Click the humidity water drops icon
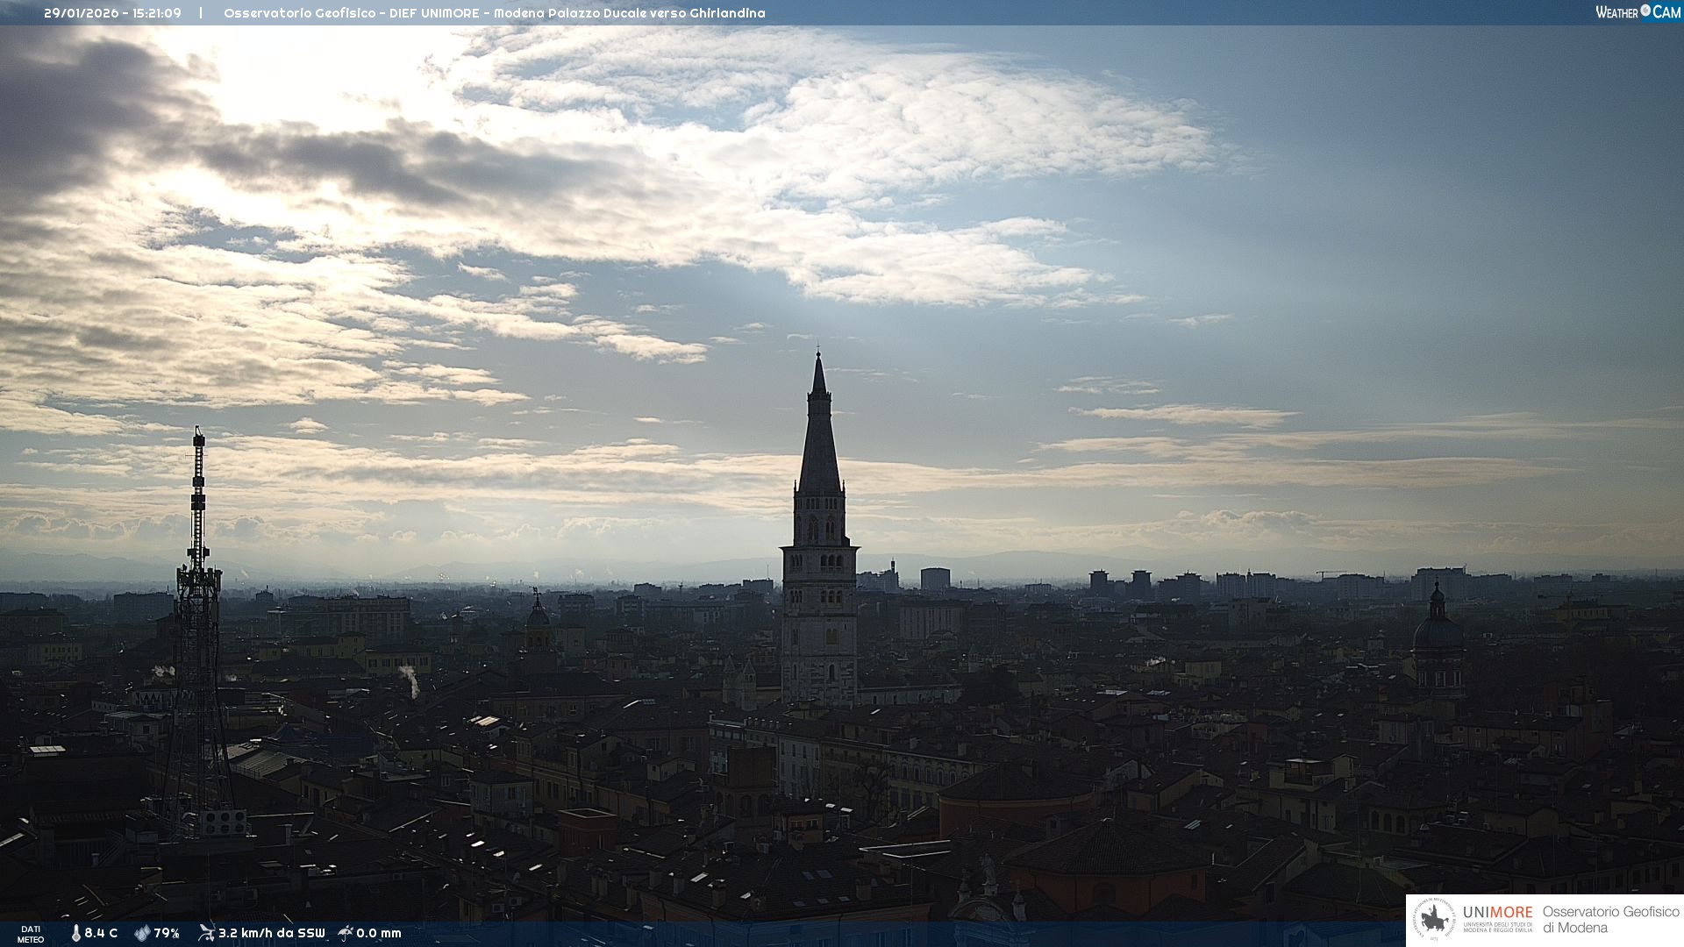 pyautogui.click(x=141, y=933)
